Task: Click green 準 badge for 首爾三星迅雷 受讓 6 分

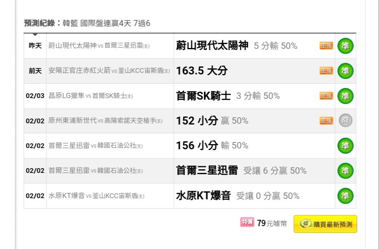Action: pyautogui.click(x=345, y=171)
